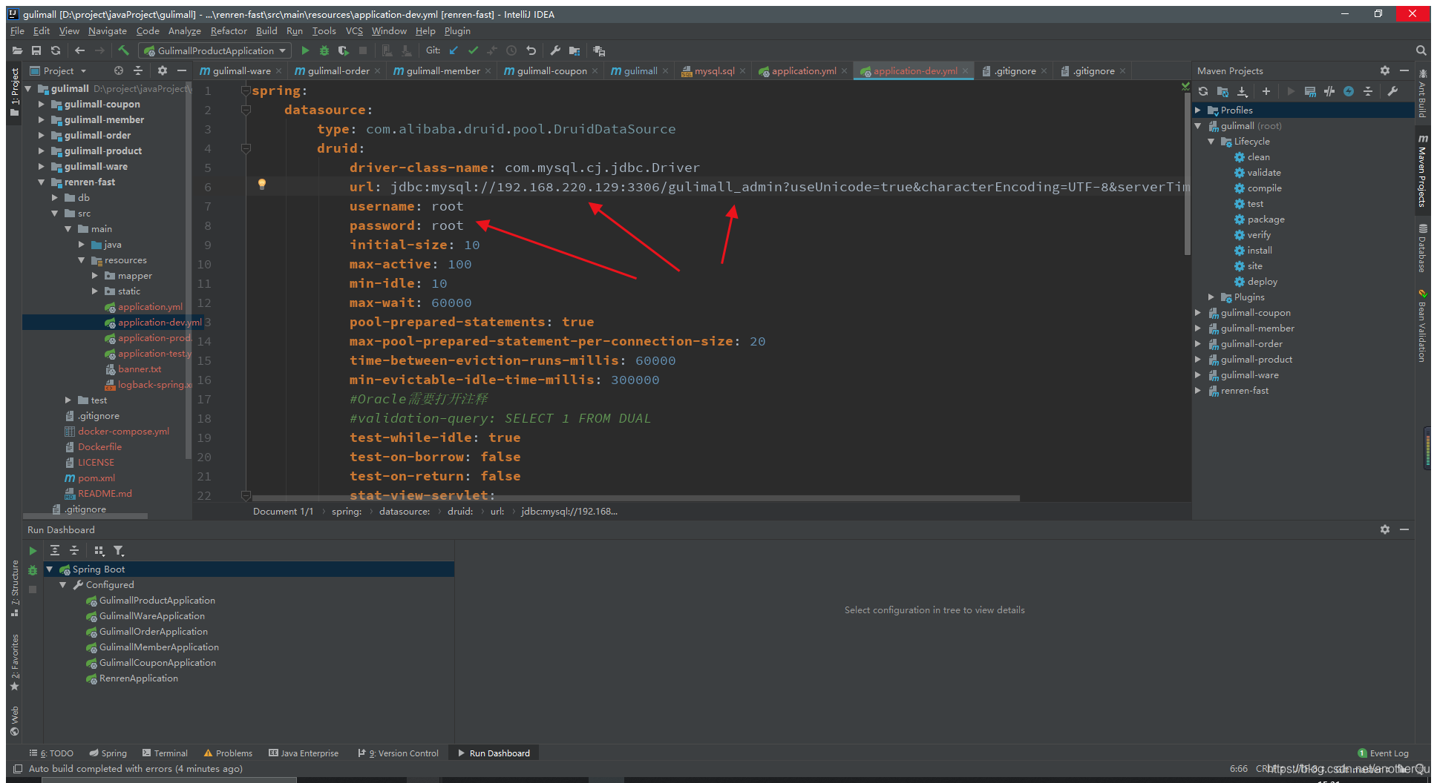Click datasource: in the editor breadcrumb
The image size is (1437, 783).
point(404,511)
